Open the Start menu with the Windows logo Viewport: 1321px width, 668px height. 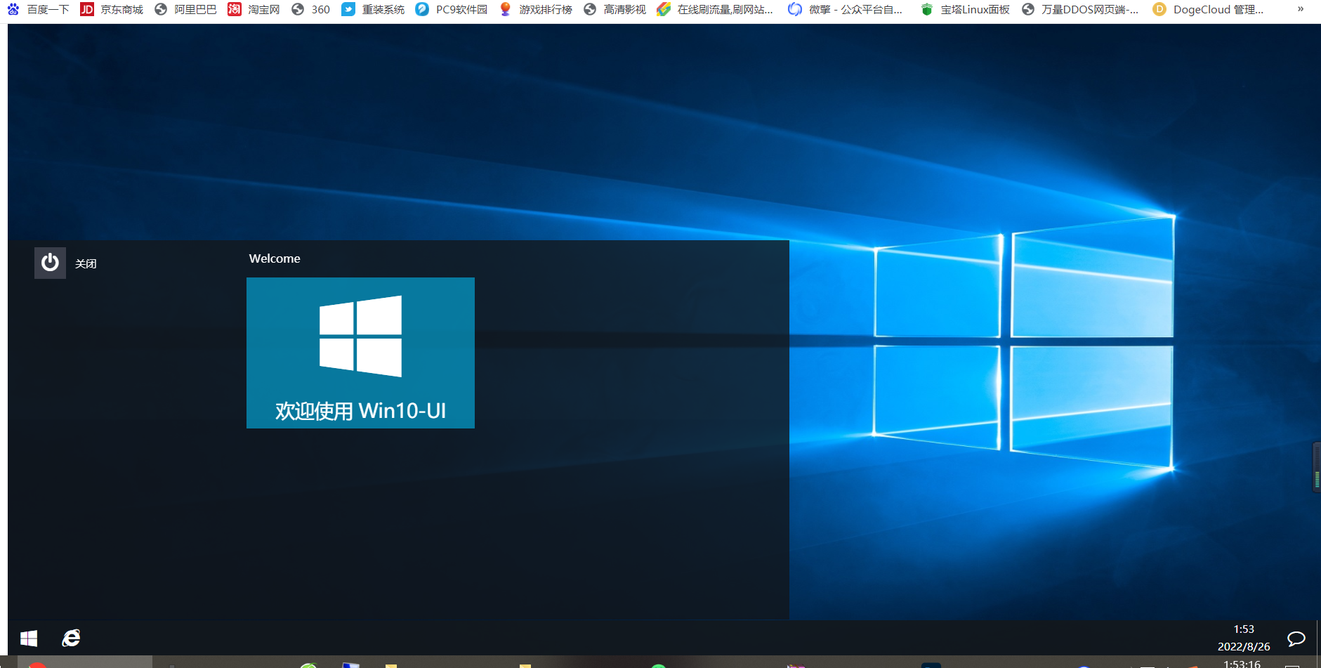[x=28, y=638]
